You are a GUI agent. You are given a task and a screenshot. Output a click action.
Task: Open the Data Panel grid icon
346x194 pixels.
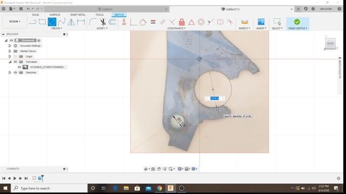4,9
